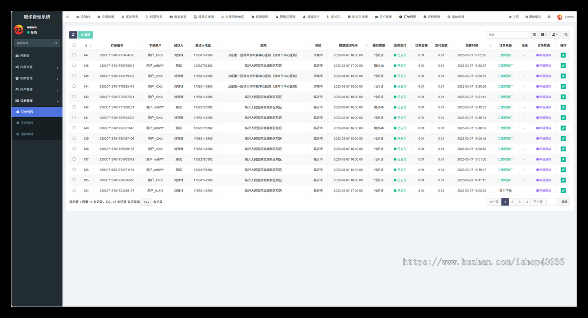Image resolution: width=588 pixels, height=318 pixels.
Task: Check the checkbox for order 139
Action: coord(74,138)
